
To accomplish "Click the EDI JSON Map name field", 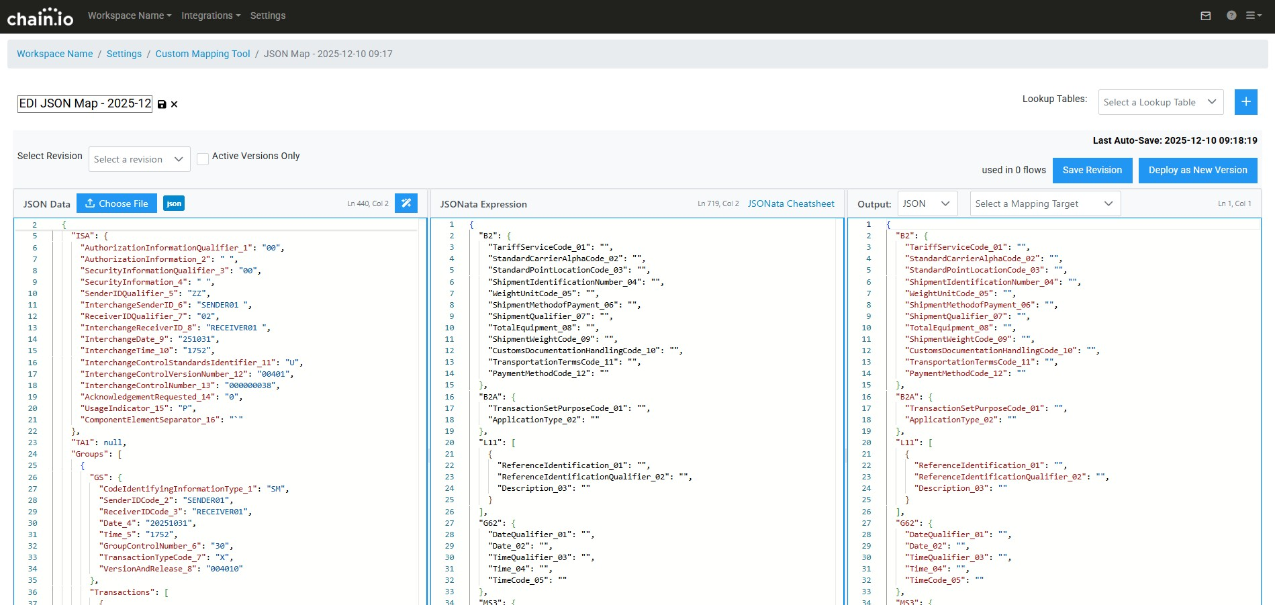I will pos(85,103).
